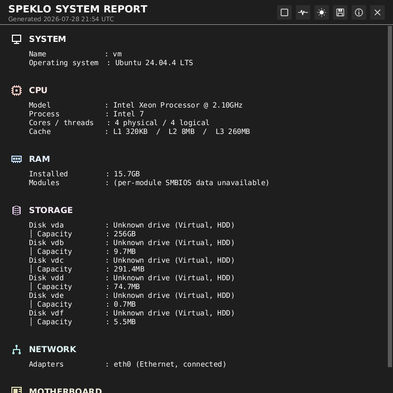Click the Generated 2026-07-28 timestamp
This screenshot has width=393, height=393.
(61, 19)
